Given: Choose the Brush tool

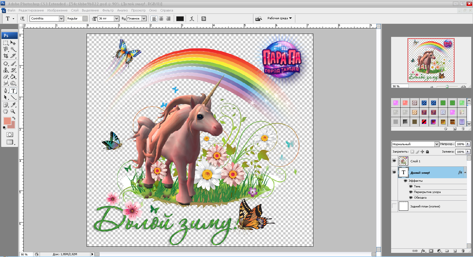Looking at the screenshot, I should click(x=13, y=63).
